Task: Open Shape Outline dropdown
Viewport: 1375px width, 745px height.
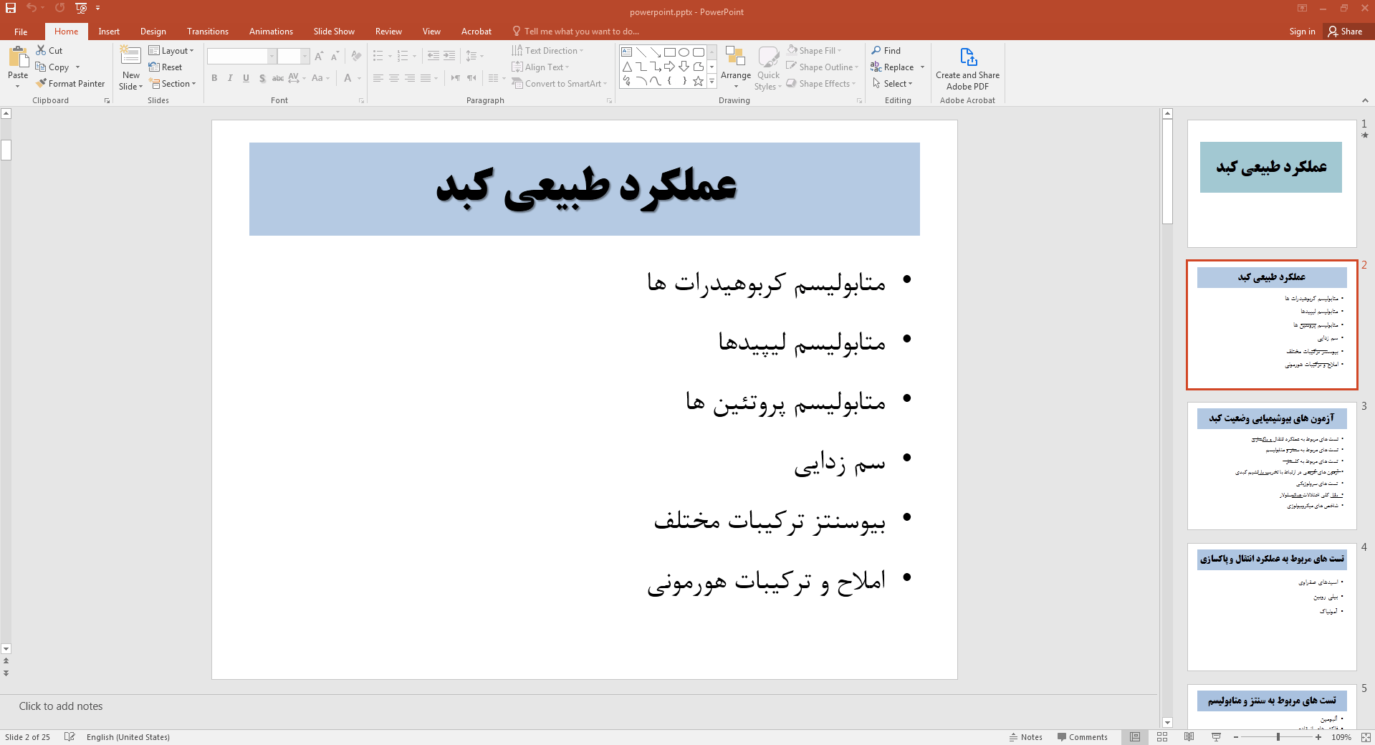Action: (x=823, y=67)
